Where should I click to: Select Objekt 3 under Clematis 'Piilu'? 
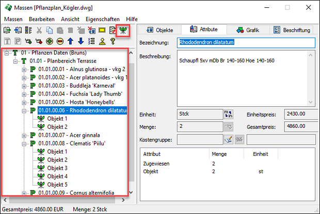57,168
